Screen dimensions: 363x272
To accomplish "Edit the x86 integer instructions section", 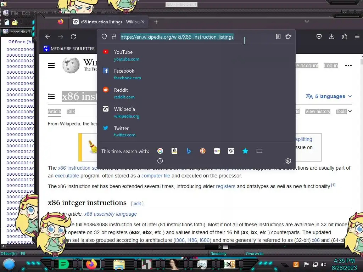I will [137, 203].
